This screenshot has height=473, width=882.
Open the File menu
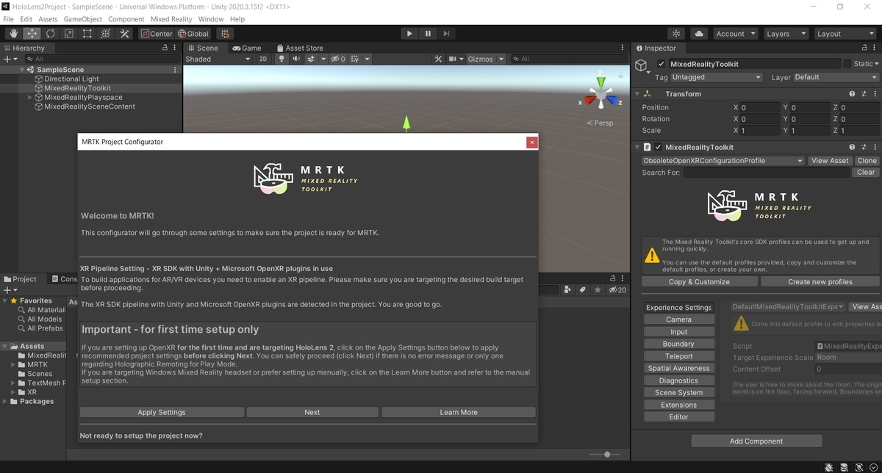(9, 19)
